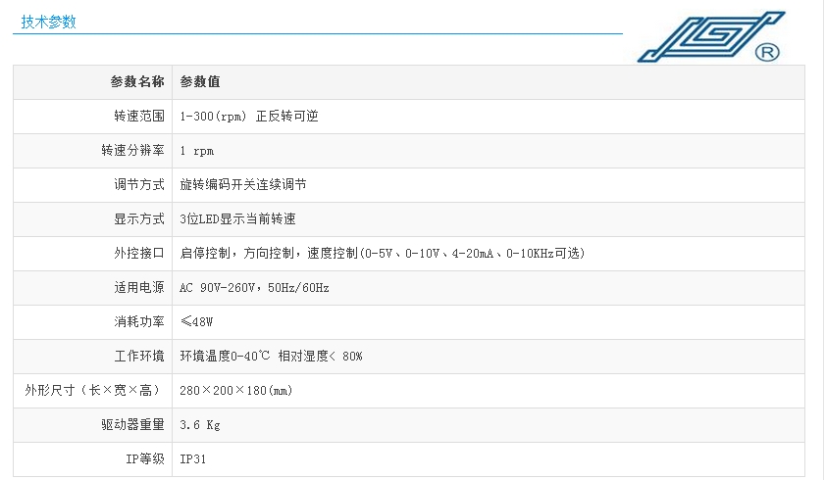Click the 1-300(rpm) 正反转可逆 value

249,117
